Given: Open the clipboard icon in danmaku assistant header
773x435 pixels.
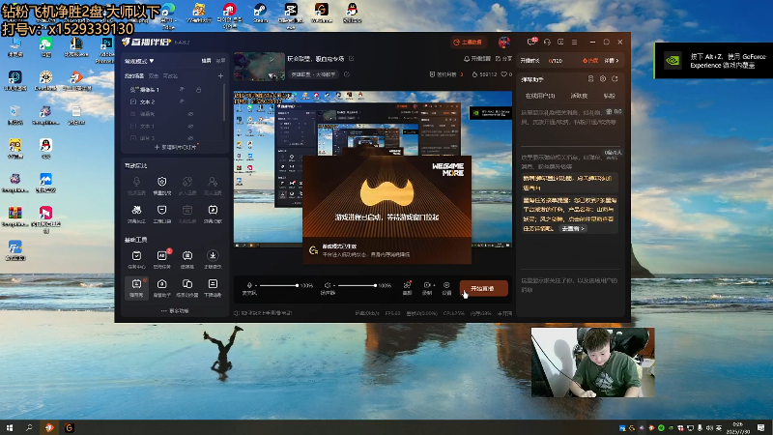Looking at the screenshot, I should [590, 79].
